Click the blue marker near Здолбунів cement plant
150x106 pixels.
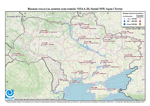tap(40, 33)
